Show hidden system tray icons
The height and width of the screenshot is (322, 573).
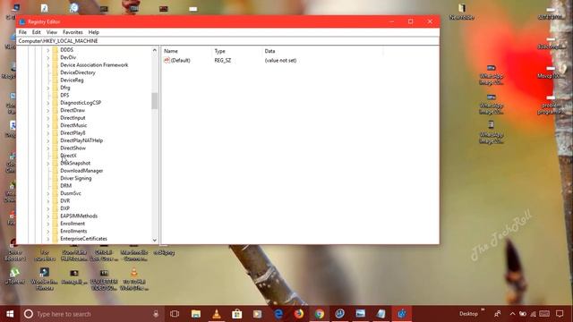coord(512,314)
